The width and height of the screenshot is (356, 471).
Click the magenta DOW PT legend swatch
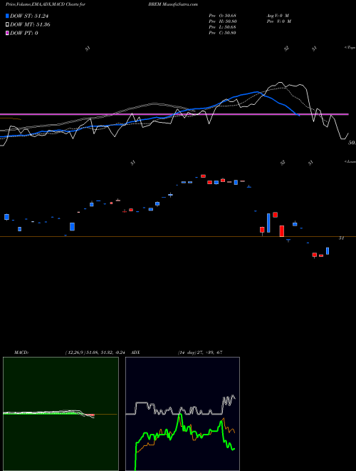[x=7, y=33]
